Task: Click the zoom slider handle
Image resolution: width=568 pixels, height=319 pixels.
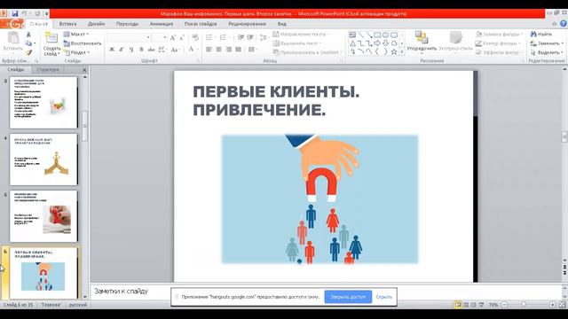Action: pyautogui.click(x=524, y=305)
